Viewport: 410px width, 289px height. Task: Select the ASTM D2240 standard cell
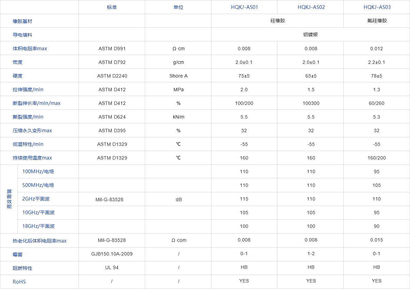point(112,76)
